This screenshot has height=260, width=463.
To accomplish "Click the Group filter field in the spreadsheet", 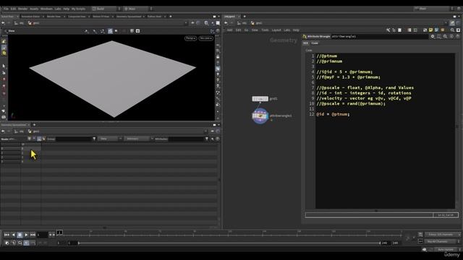I will [x=74, y=139].
